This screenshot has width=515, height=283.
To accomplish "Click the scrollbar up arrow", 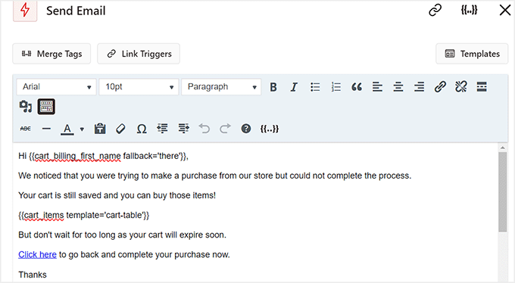I will 503,148.
